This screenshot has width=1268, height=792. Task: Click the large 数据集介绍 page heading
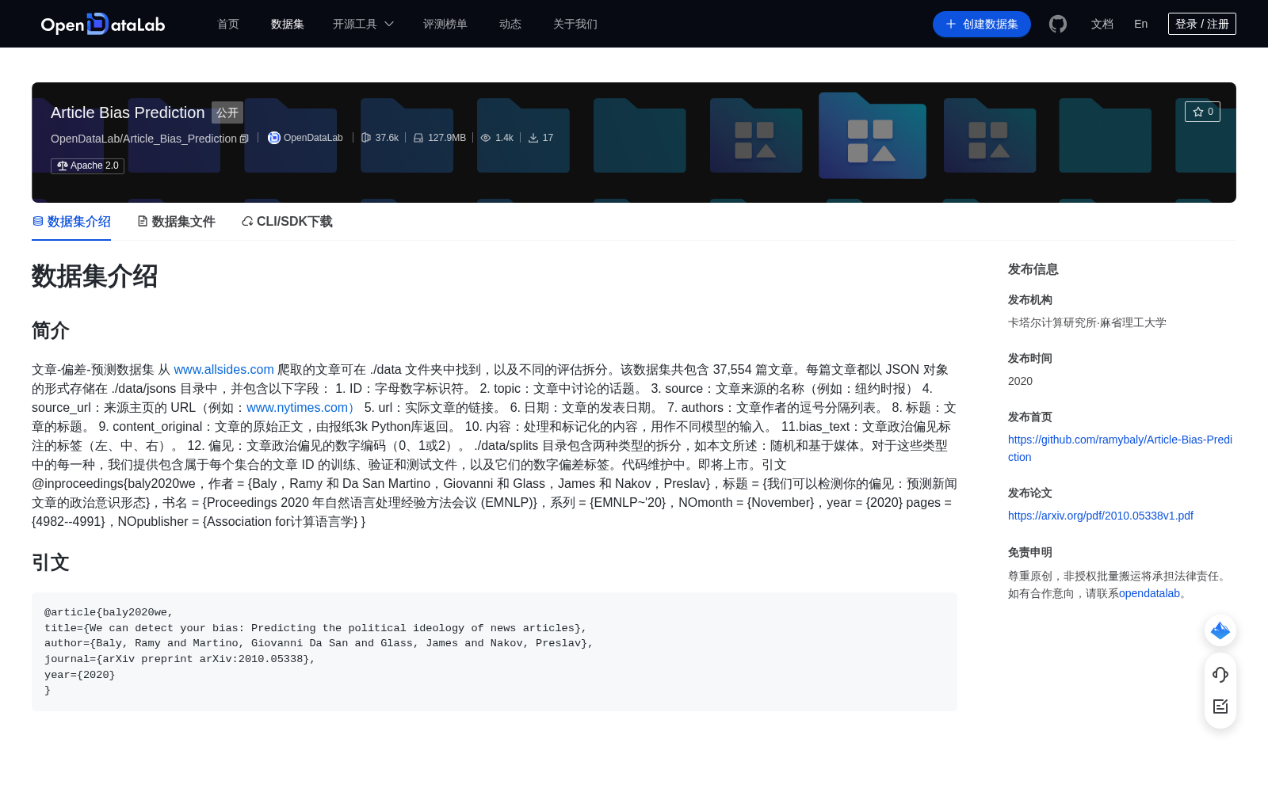[x=95, y=276]
